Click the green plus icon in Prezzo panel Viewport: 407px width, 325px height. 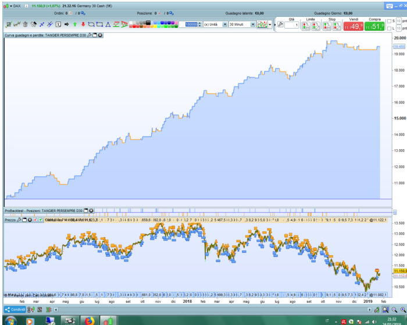tap(40, 220)
